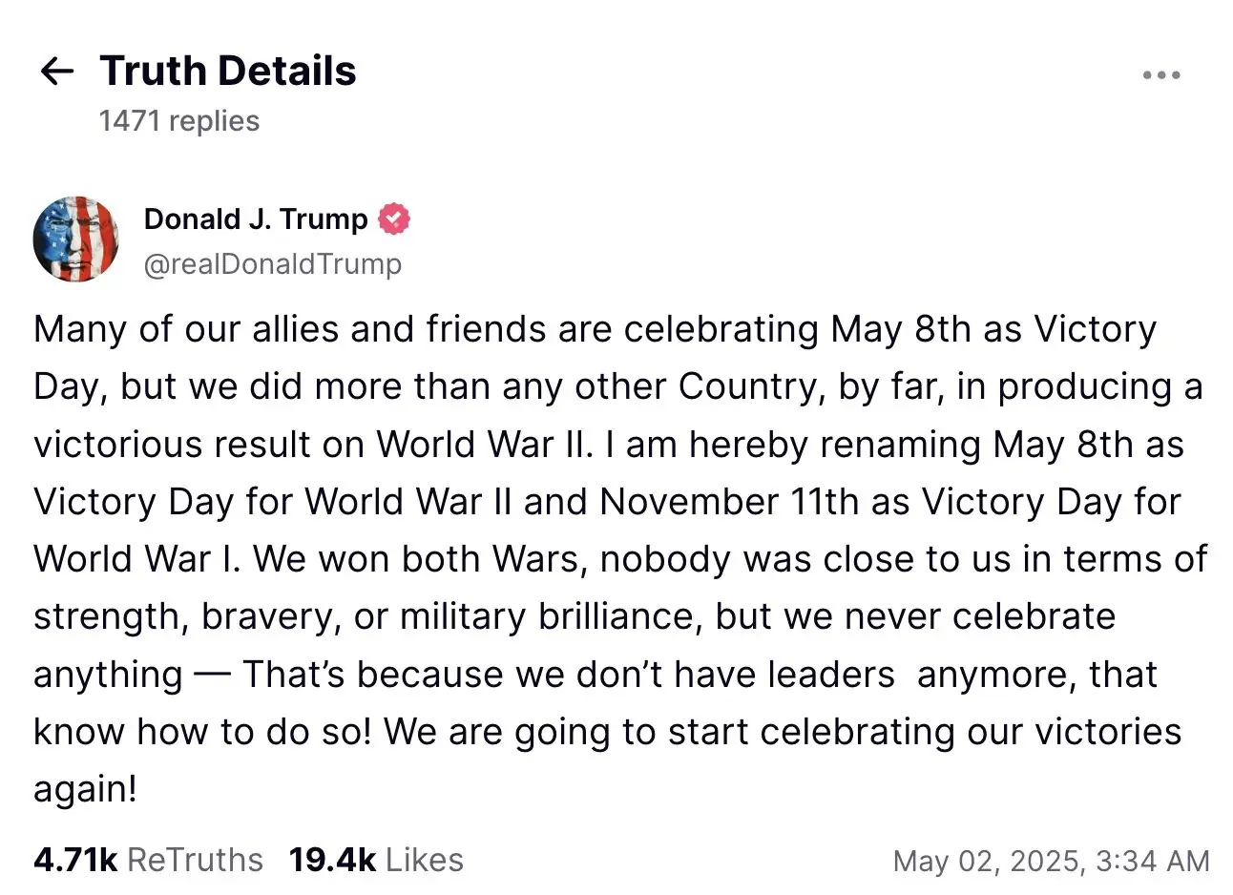
Task: Navigate back using the arrow icon
Action: tap(56, 71)
